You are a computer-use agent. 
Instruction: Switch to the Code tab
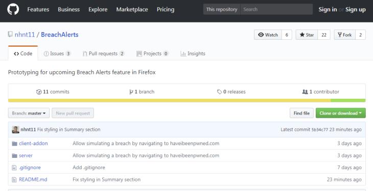coord(23,53)
